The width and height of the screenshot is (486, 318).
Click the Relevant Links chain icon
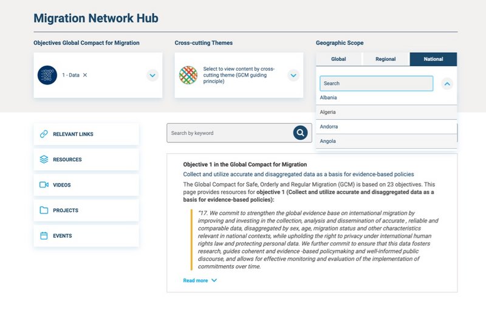tap(44, 134)
